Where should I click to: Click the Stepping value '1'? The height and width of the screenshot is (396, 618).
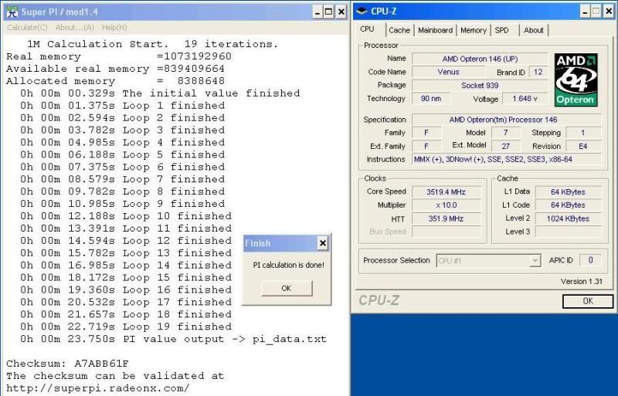tap(583, 133)
